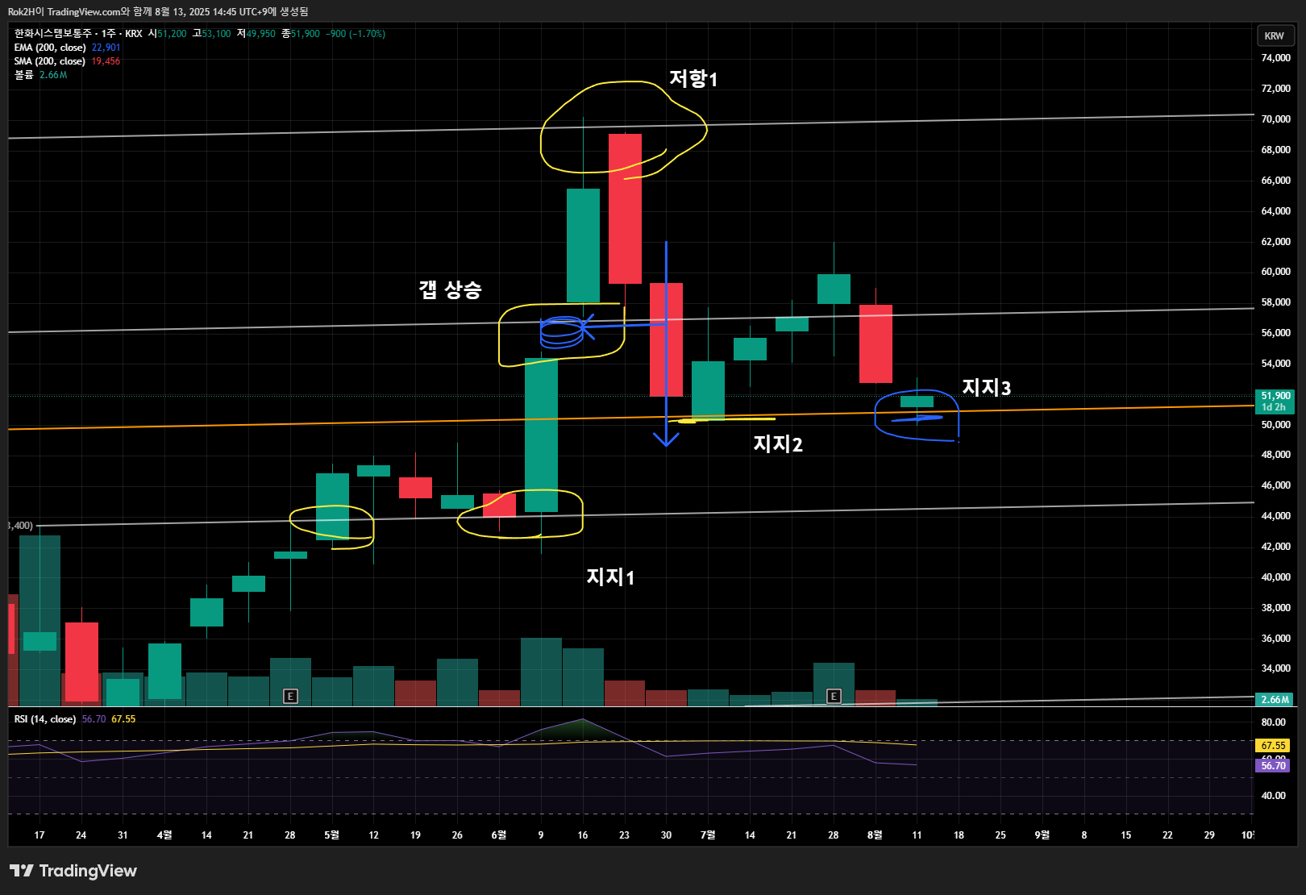The height and width of the screenshot is (895, 1306).
Task: Select the 갭 상승 text annotation
Action: pyautogui.click(x=450, y=289)
